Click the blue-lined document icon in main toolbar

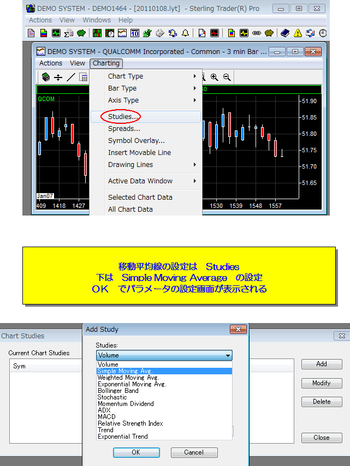click(x=31, y=33)
